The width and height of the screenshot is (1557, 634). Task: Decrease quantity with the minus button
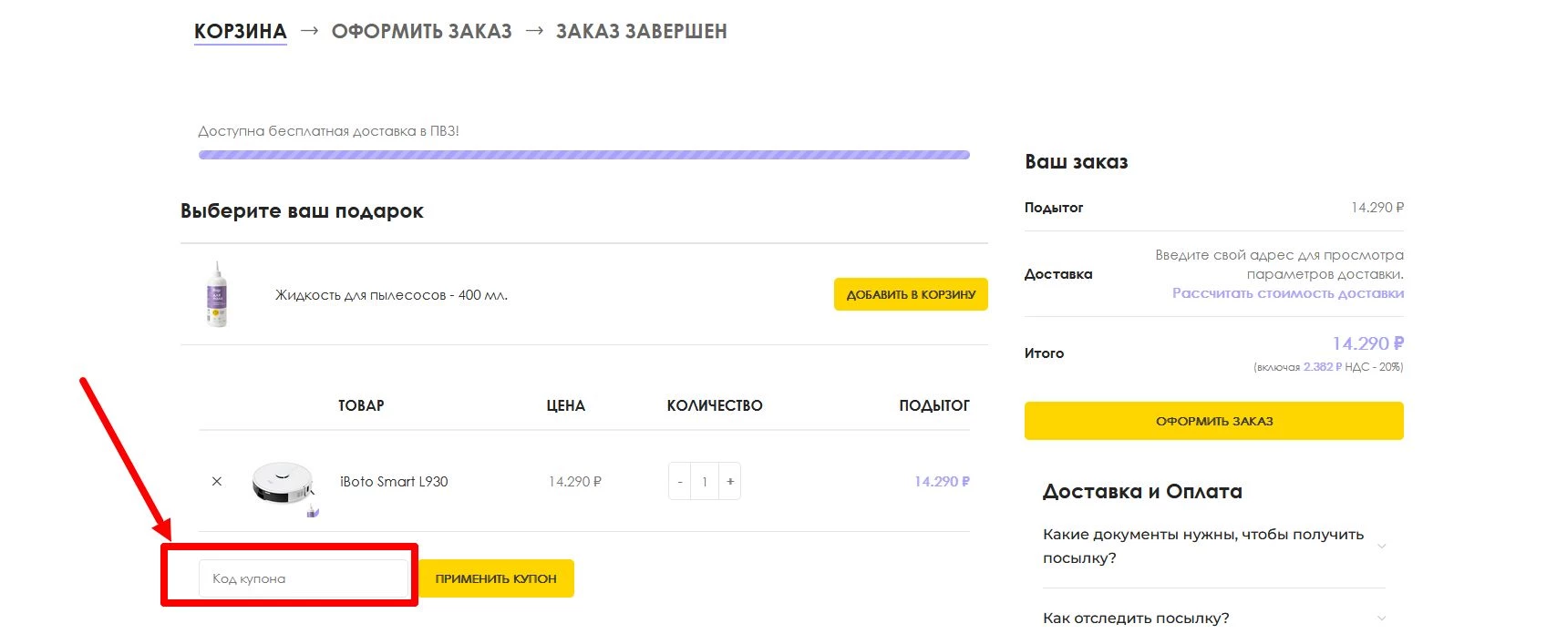tap(680, 482)
